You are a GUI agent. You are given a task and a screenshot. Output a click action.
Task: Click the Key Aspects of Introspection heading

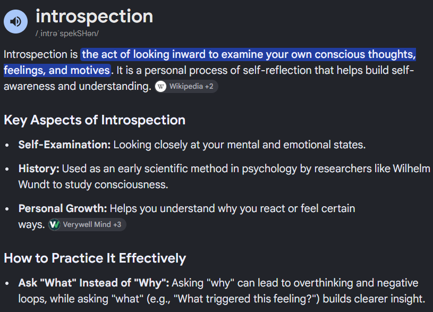click(x=95, y=120)
